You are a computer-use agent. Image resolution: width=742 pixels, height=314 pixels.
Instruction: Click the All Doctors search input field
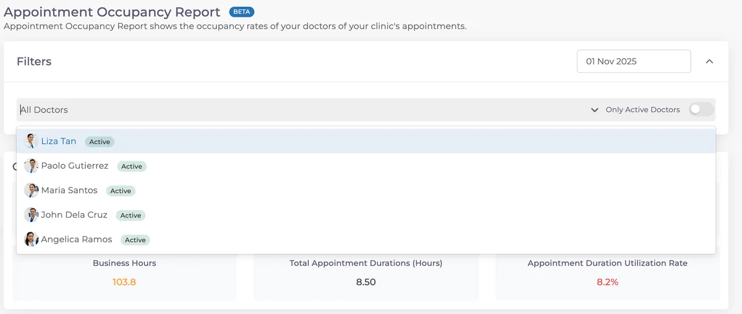(x=303, y=110)
